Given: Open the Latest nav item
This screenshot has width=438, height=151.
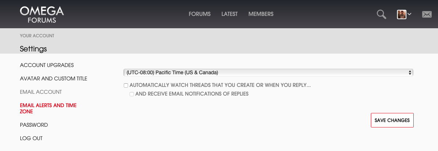Looking at the screenshot, I should click(x=229, y=14).
